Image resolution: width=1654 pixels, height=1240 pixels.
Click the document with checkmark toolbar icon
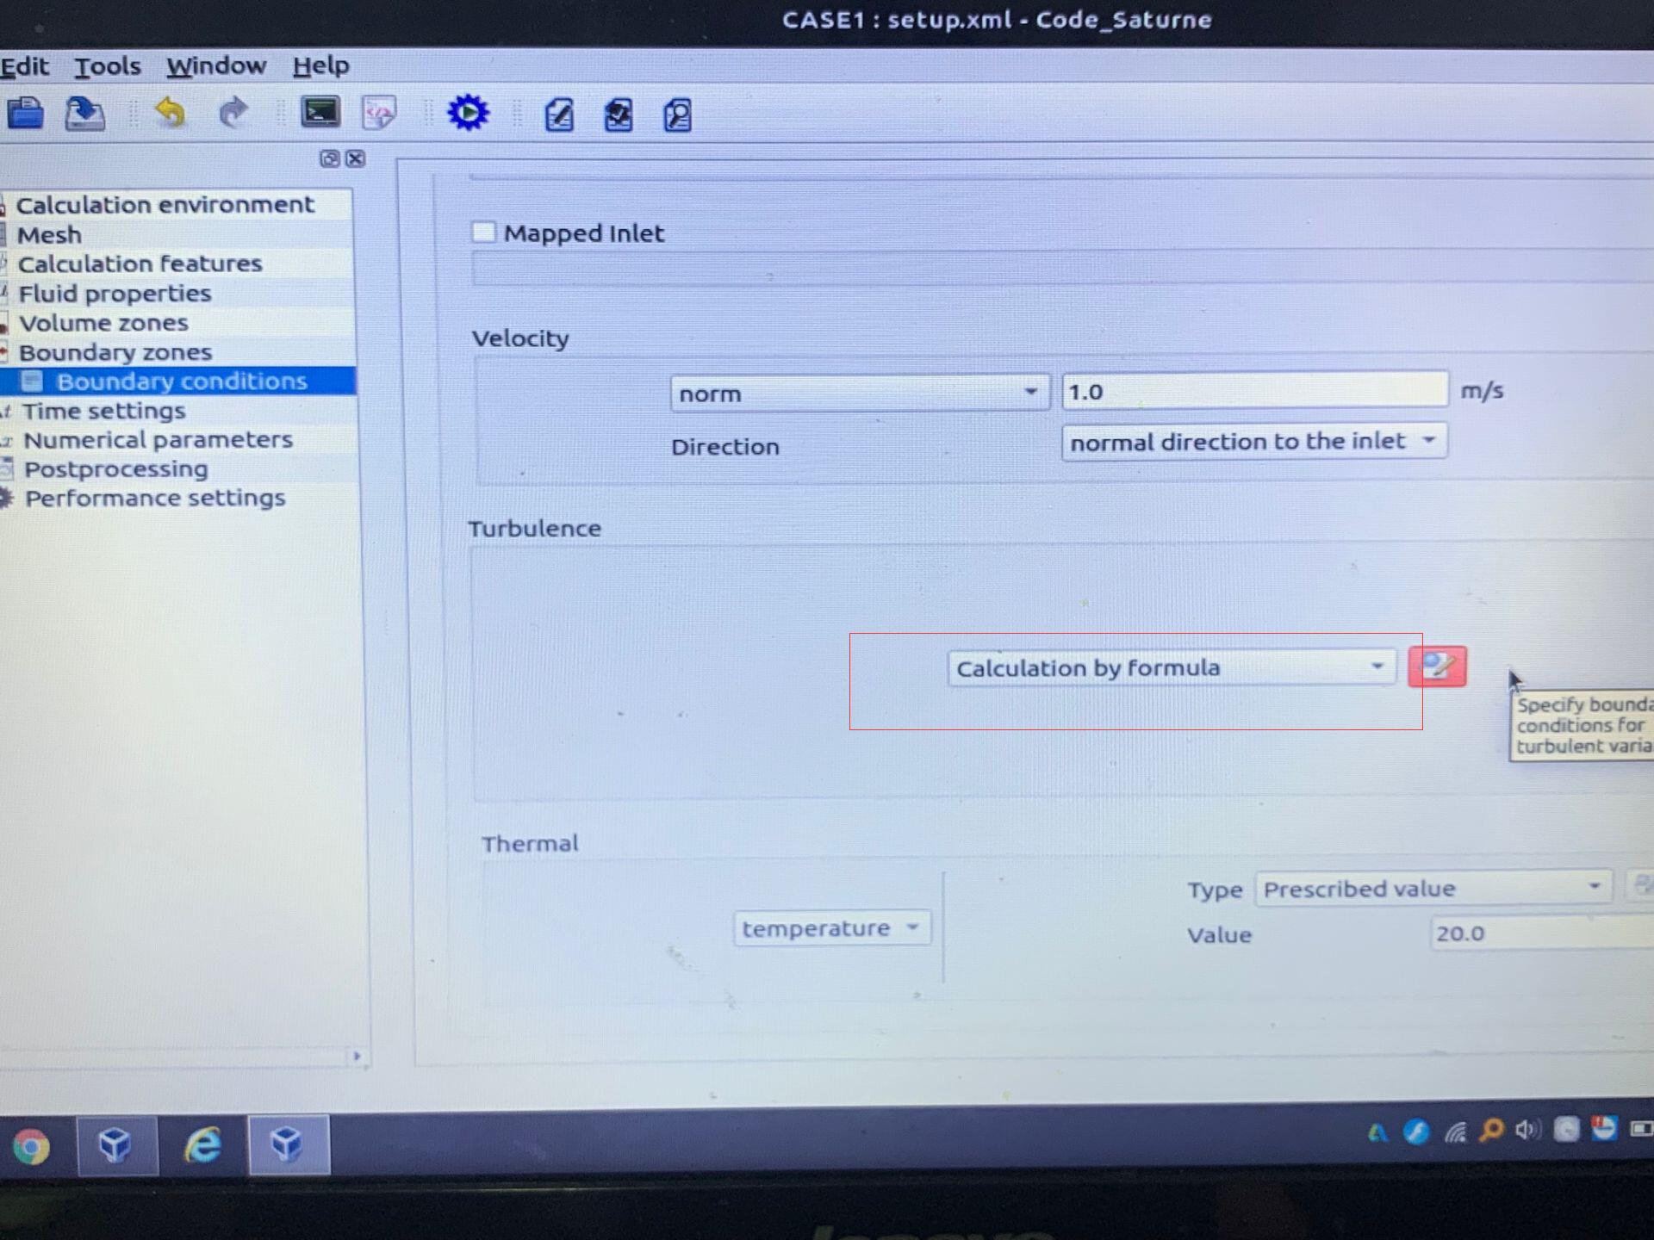pos(618,115)
